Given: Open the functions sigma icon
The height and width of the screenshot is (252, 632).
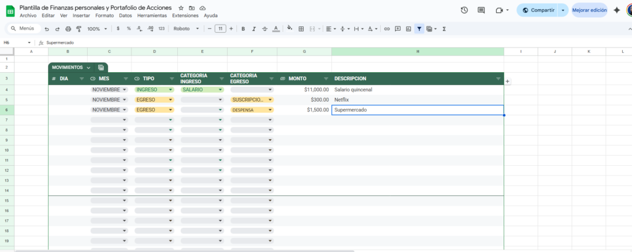Looking at the screenshot, I should 444,28.
